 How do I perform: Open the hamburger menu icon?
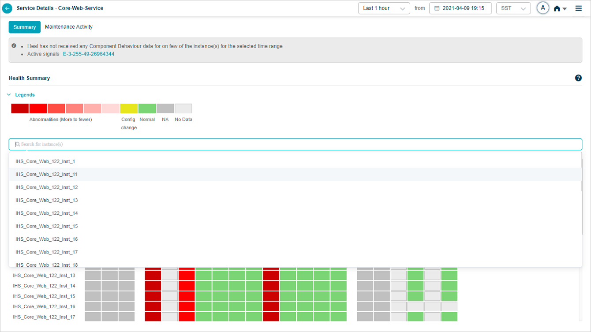click(579, 8)
